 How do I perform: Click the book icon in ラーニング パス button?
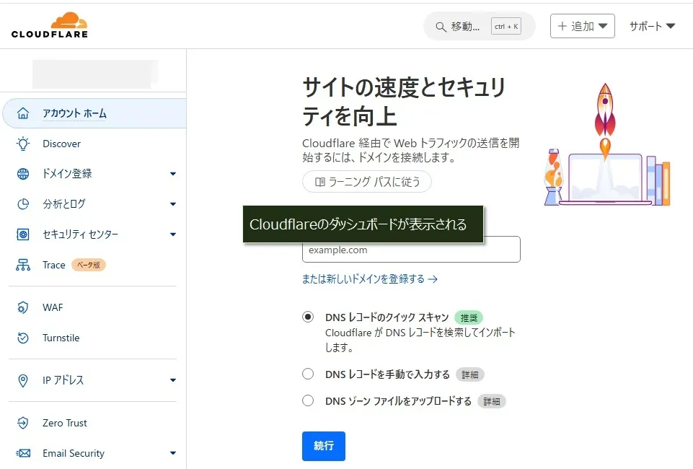click(x=320, y=182)
